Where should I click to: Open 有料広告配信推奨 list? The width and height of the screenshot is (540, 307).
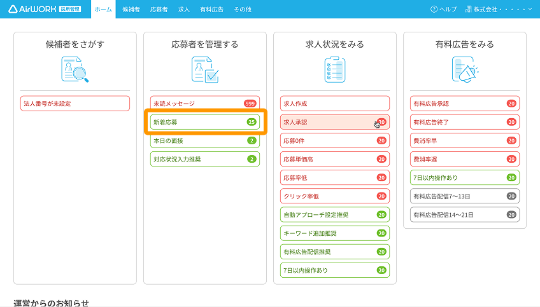pyautogui.click(x=335, y=252)
